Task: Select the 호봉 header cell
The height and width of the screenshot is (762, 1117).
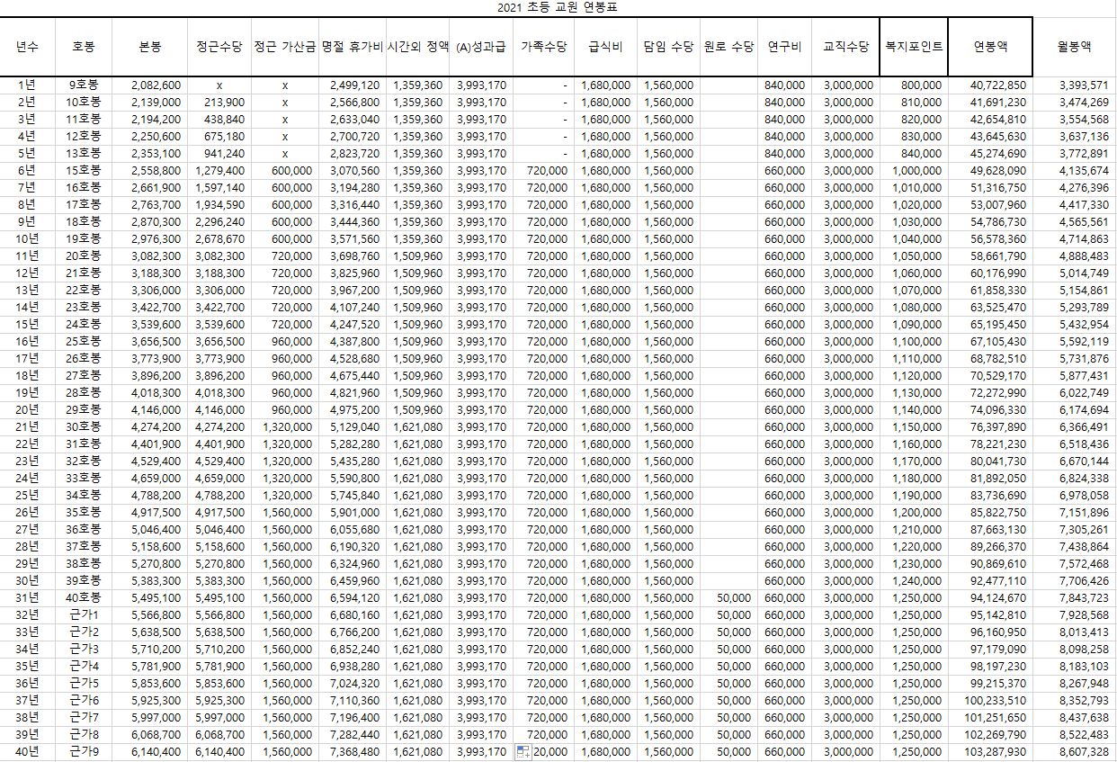Action: (83, 46)
